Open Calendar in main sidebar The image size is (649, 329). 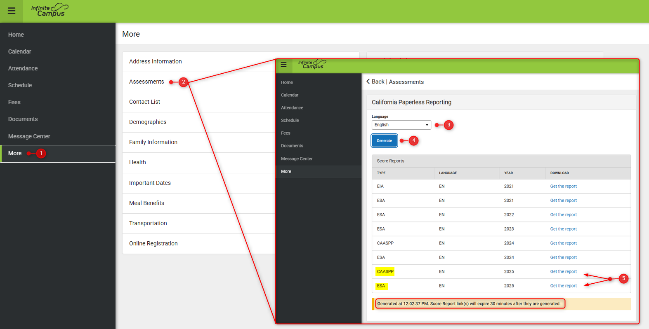[20, 51]
